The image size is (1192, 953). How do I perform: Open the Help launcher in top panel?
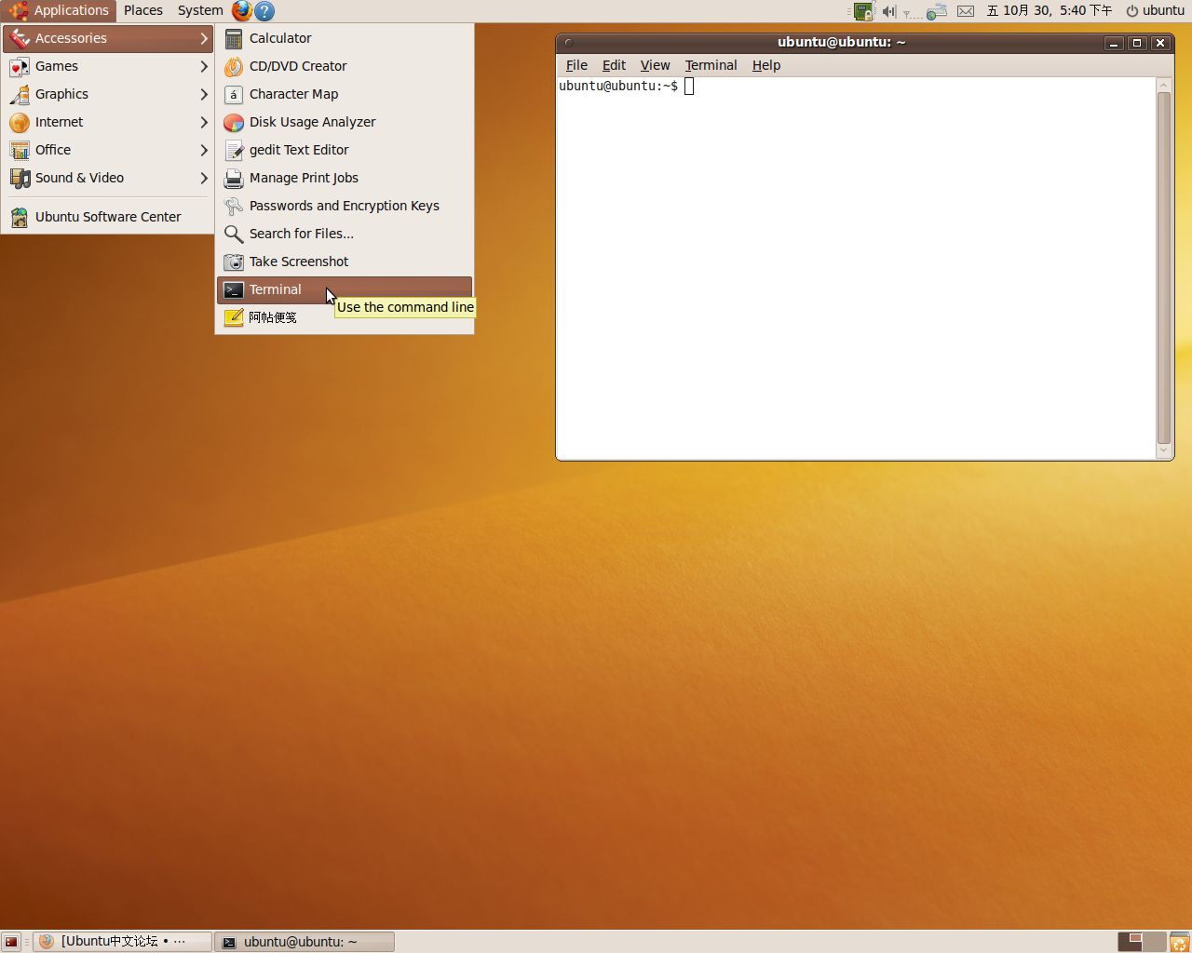(264, 11)
